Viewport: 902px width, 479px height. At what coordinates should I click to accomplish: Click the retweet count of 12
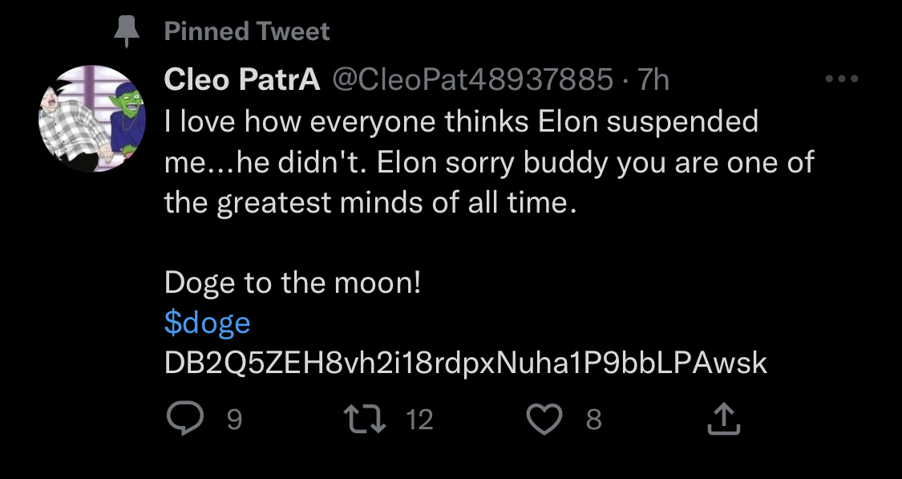pyautogui.click(x=419, y=419)
